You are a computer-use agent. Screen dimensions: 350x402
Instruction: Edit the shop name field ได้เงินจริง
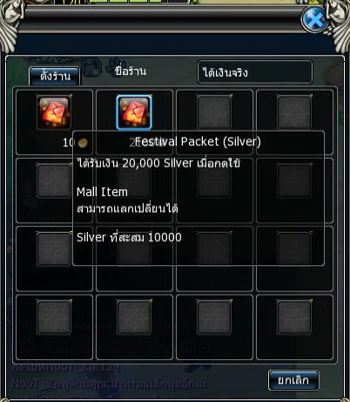255,72
